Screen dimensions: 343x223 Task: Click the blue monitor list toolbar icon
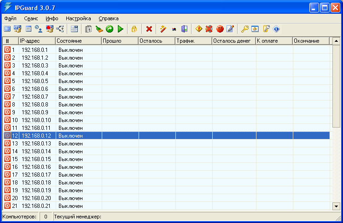7,29
